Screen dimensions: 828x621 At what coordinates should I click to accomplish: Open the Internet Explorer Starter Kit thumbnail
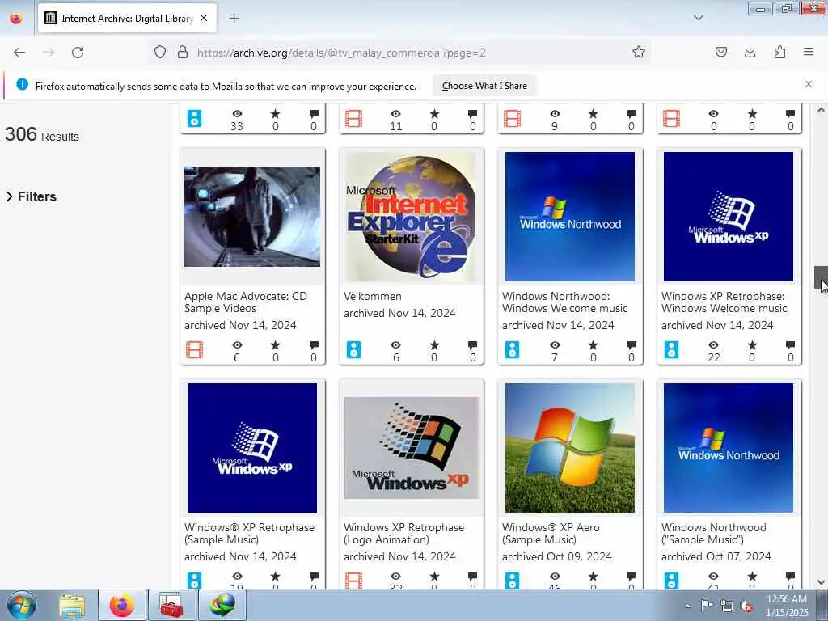(x=412, y=217)
